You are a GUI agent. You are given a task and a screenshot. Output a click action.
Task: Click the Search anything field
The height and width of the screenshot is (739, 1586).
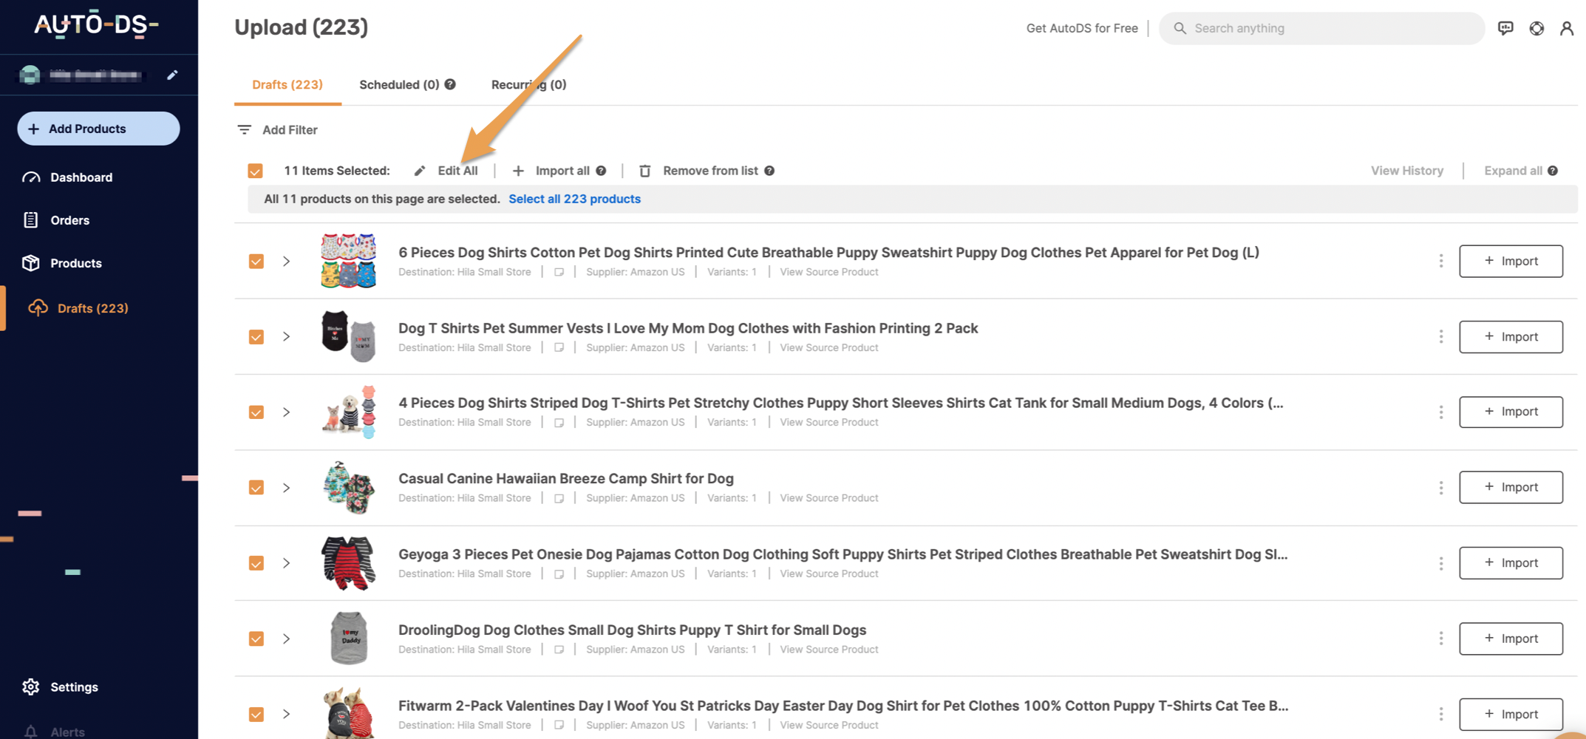pyautogui.click(x=1321, y=28)
